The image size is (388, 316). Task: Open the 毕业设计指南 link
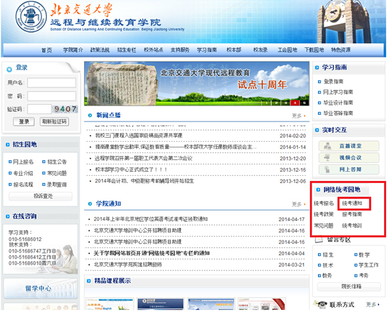tap(338, 103)
